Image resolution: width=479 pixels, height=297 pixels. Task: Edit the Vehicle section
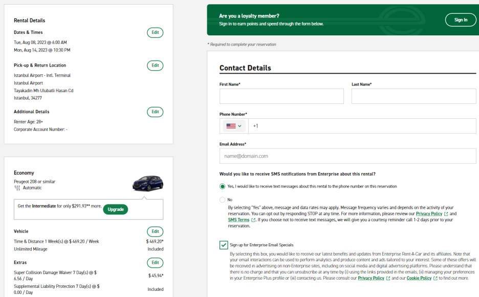tap(155, 231)
